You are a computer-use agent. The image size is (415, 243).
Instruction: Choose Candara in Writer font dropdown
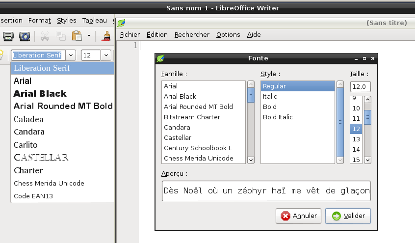click(x=63, y=132)
